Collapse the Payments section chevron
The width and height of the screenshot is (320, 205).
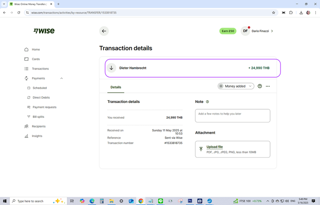[x=62, y=78]
